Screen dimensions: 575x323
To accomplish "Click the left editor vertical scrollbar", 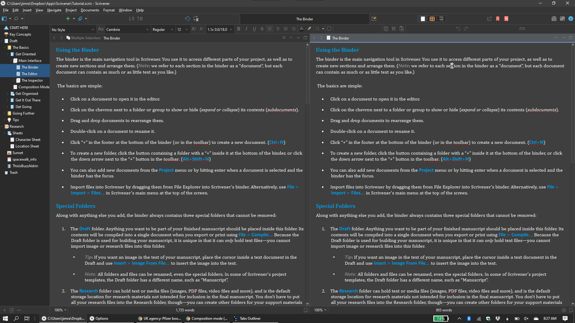I will (307, 174).
